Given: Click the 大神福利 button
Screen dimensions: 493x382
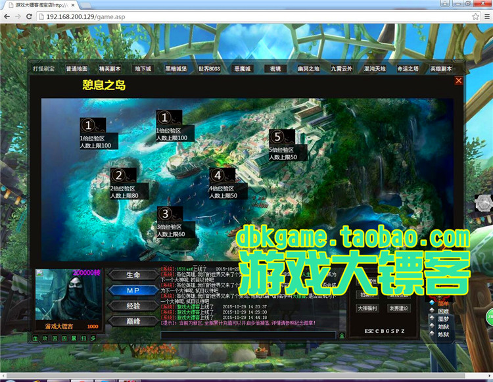Looking at the screenshot, I should click(x=367, y=308).
